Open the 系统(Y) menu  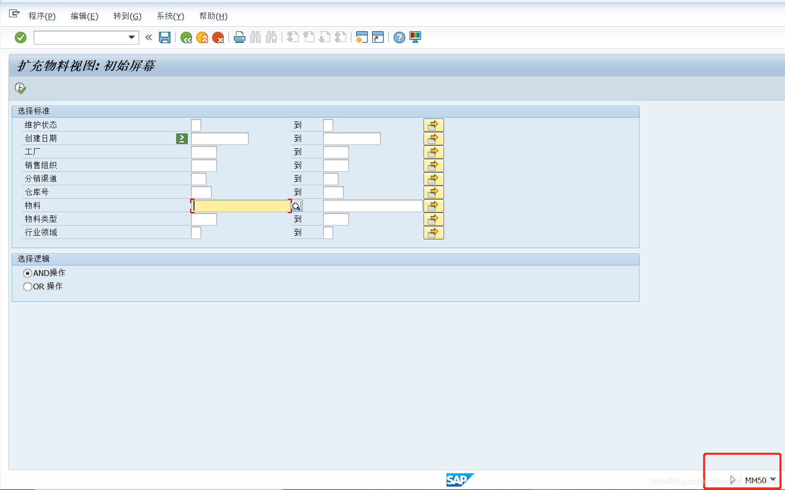point(170,16)
